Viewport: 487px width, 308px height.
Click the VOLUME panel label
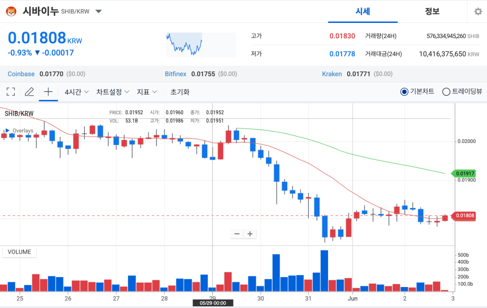pos(19,252)
